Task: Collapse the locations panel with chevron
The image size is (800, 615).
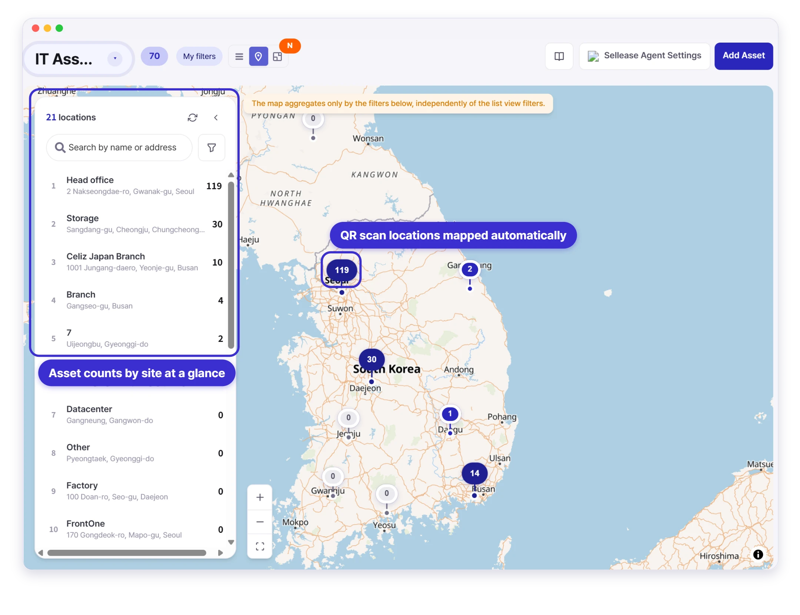Action: (216, 117)
